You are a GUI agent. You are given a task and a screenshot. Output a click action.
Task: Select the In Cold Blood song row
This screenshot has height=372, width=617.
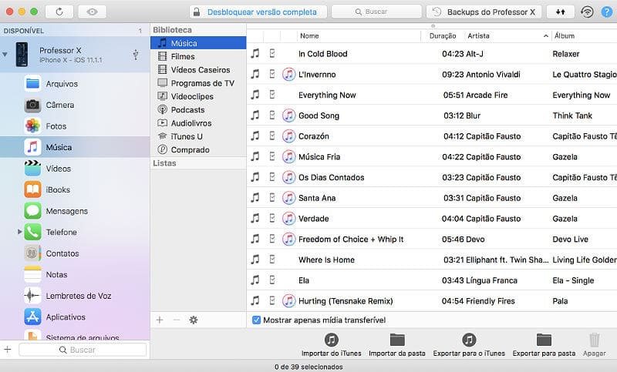click(432, 54)
